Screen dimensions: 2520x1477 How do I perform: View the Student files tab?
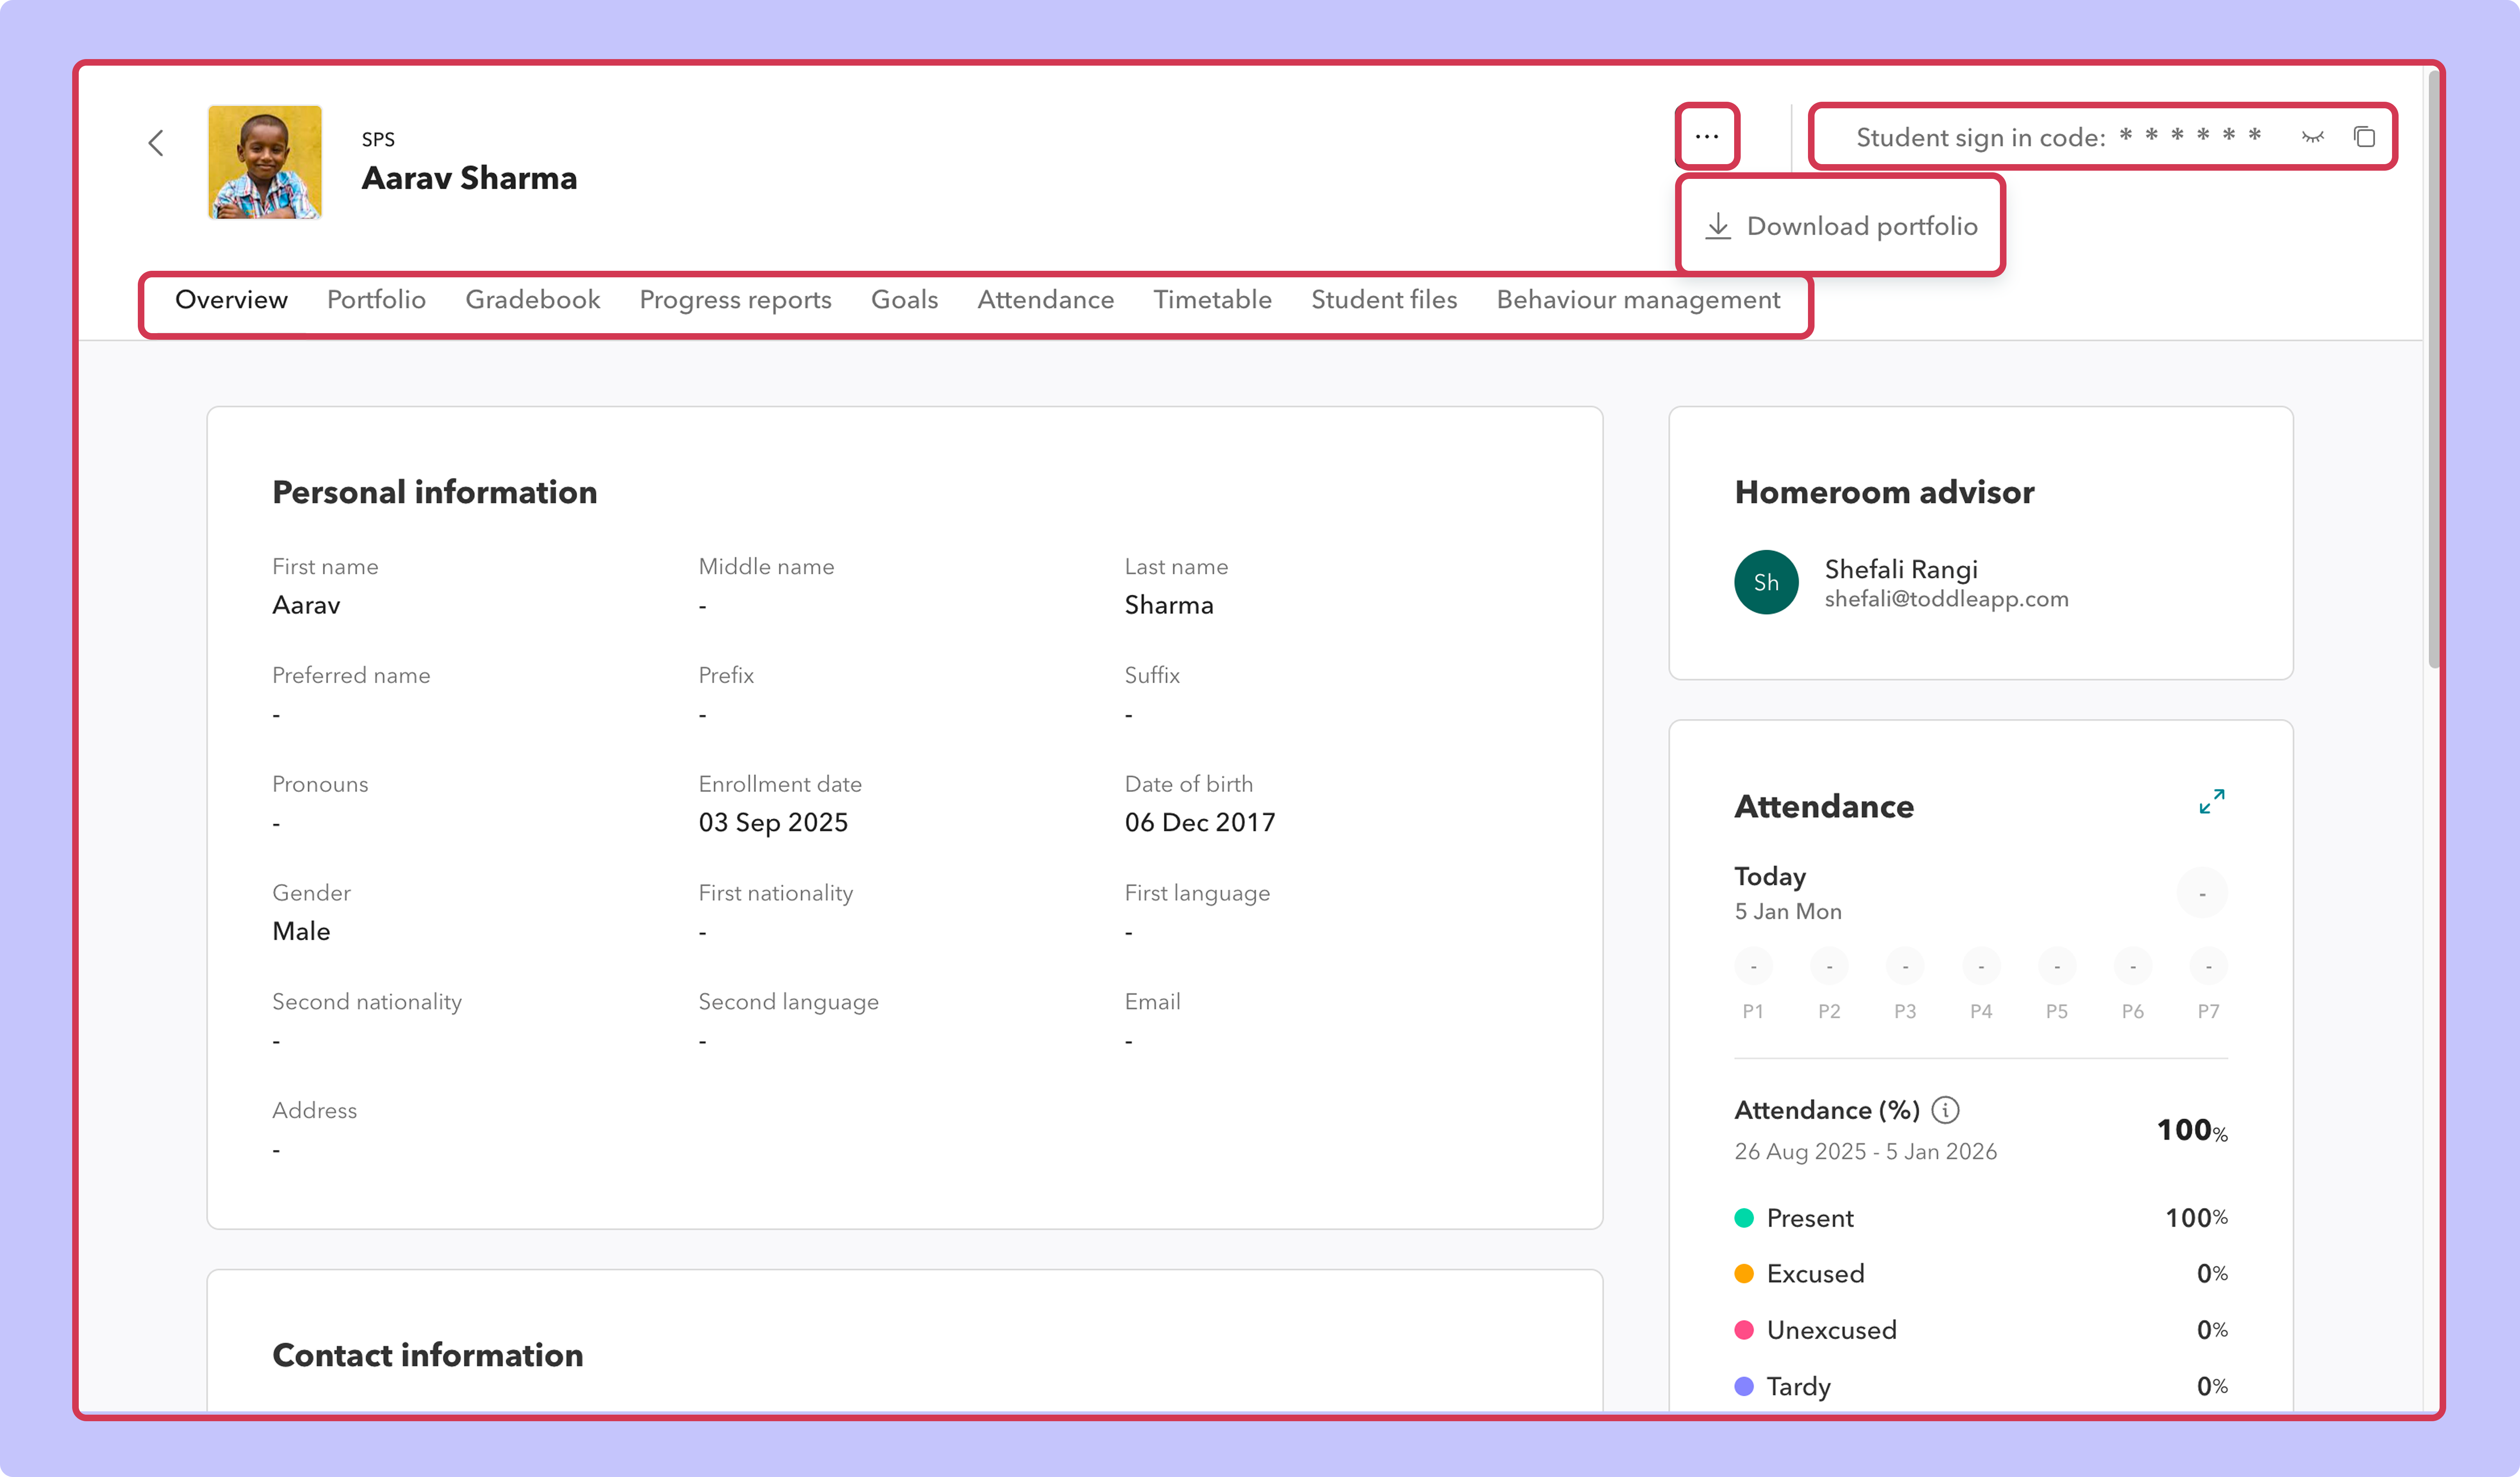coord(1384,300)
